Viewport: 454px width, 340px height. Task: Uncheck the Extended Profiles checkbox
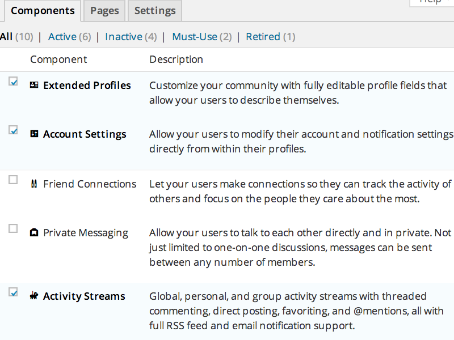tap(12, 81)
